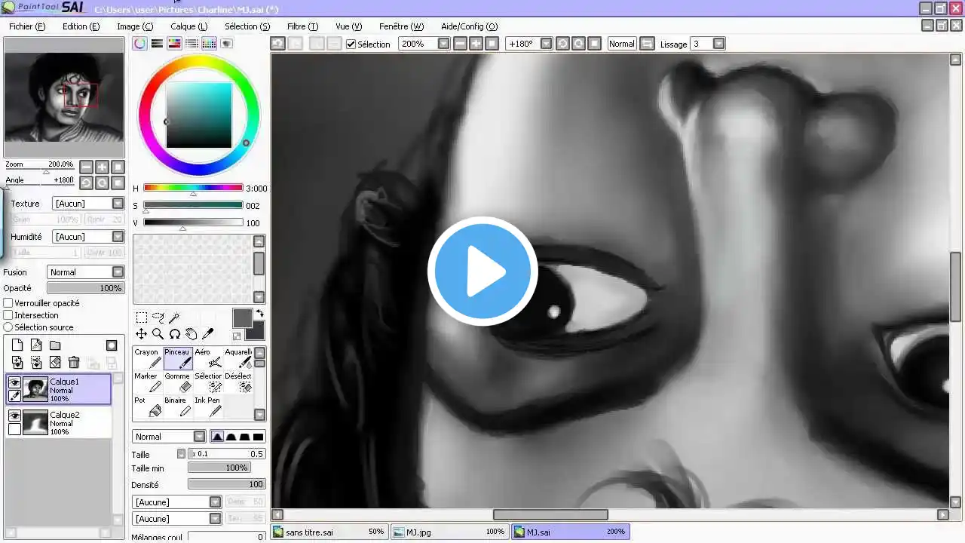This screenshot has height=543, width=965.
Task: Toggle the swatches palette panel
Action: (x=210, y=44)
